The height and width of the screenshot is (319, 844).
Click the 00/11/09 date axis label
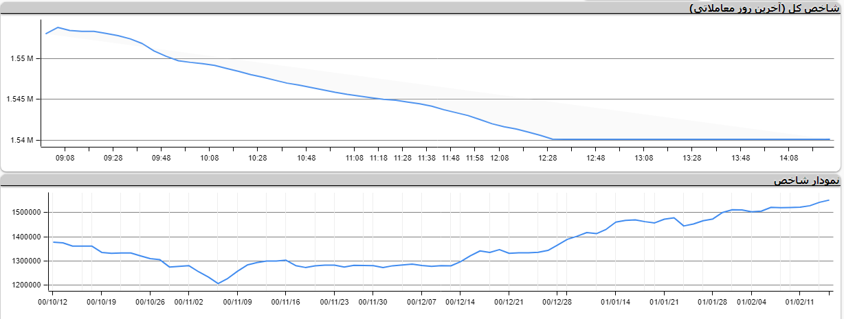[238, 301]
